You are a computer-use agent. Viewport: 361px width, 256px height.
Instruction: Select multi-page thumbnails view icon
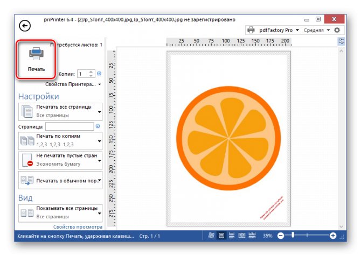[252, 236]
